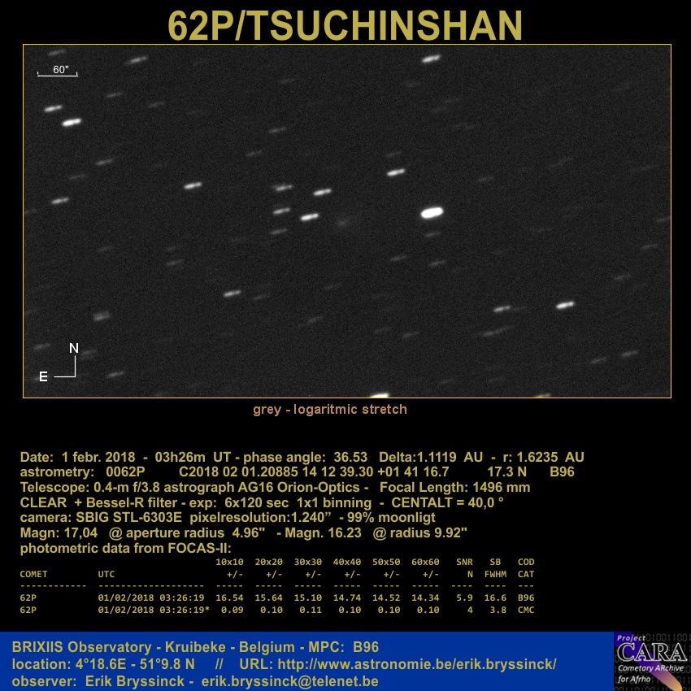This screenshot has width=691, height=691.
Task: Click the N compass direction label
Action: pyautogui.click(x=74, y=348)
